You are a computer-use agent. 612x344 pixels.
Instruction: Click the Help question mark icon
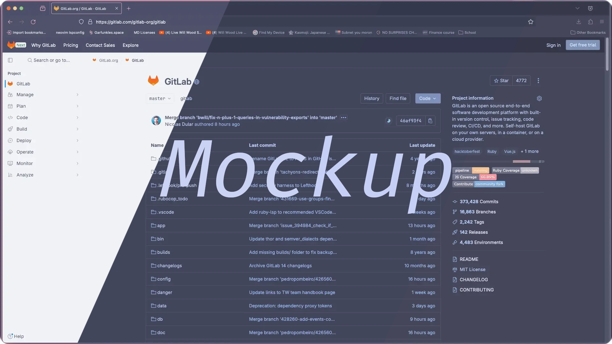pyautogui.click(x=11, y=336)
